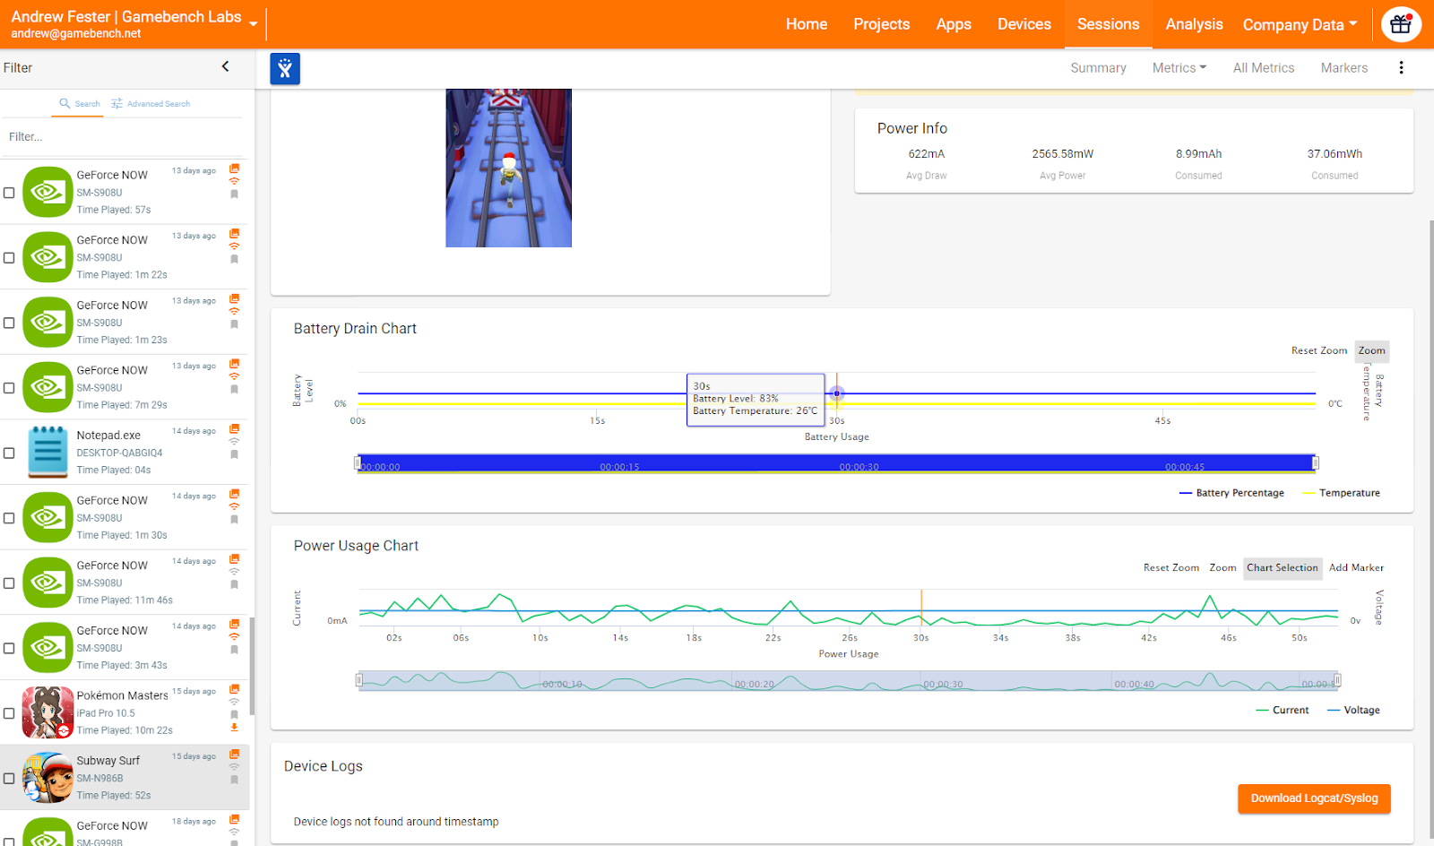Viewport: 1434px width, 846px height.
Task: Bookmark the Subway Surf session
Action: point(234,780)
